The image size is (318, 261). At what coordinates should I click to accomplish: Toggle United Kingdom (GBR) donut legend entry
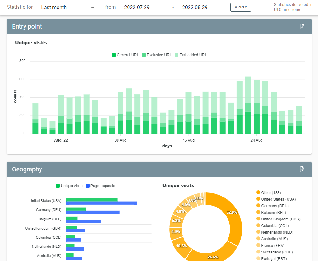(278, 219)
